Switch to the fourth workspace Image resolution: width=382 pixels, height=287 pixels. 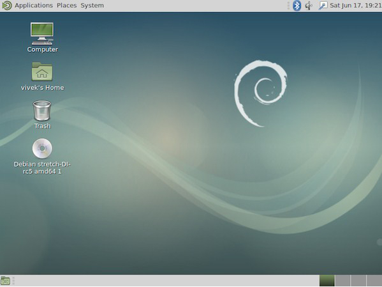pyautogui.click(x=374, y=281)
